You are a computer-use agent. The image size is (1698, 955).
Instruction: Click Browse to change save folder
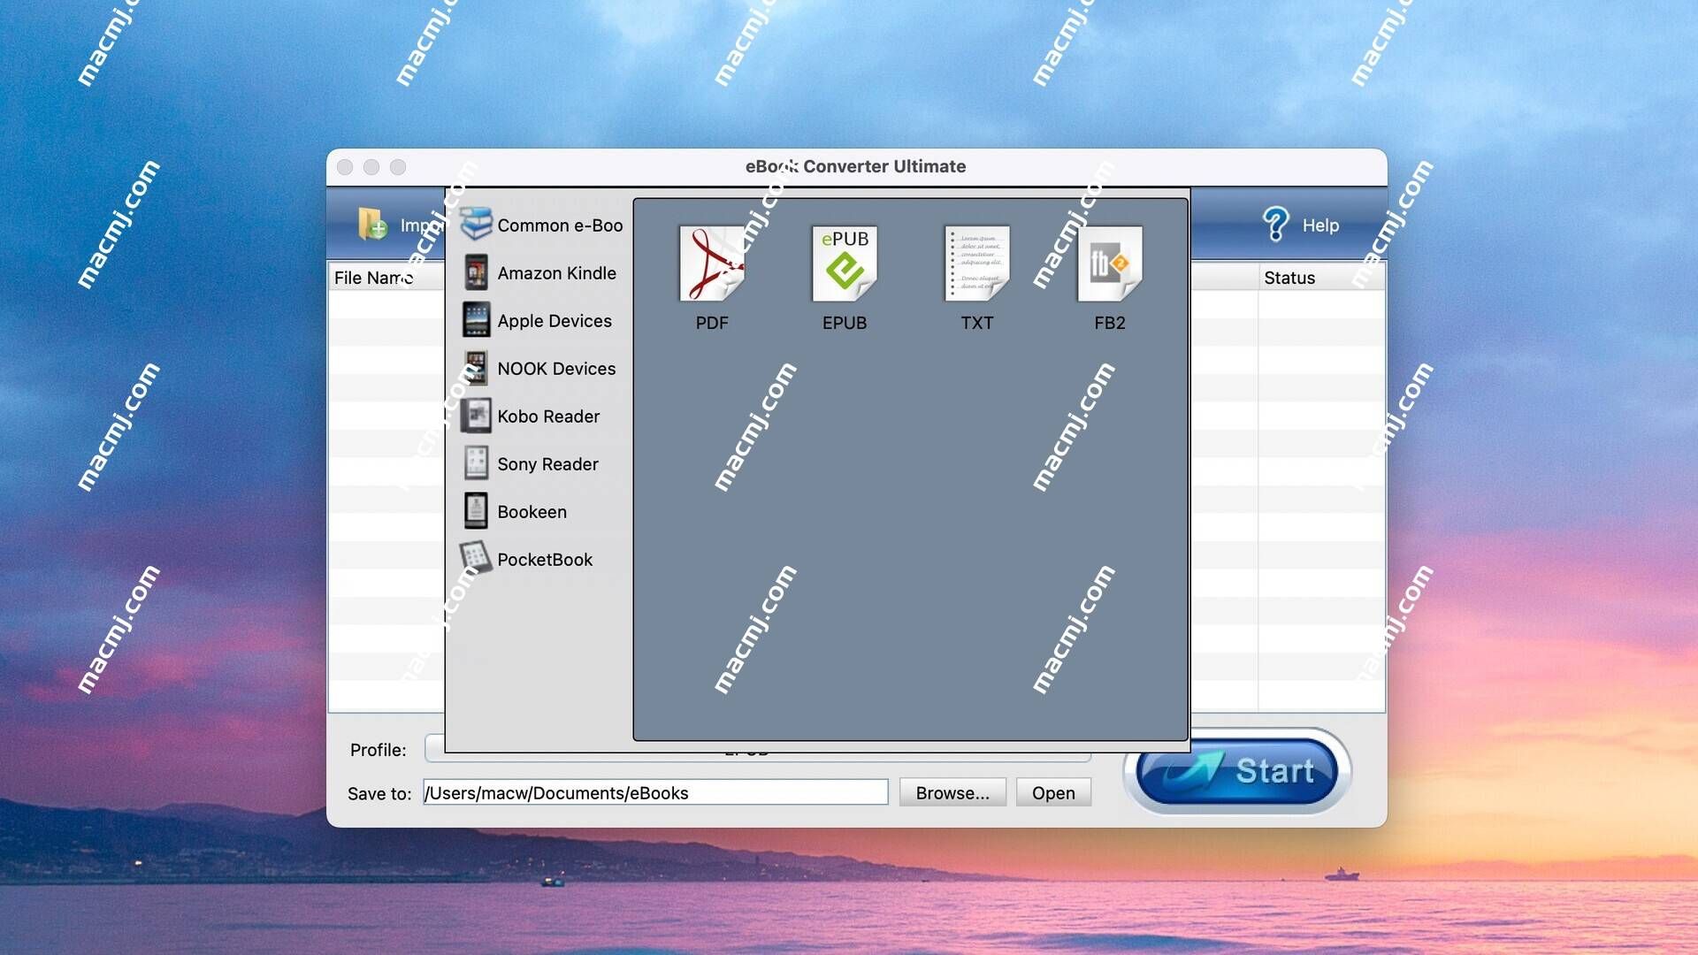tap(952, 791)
